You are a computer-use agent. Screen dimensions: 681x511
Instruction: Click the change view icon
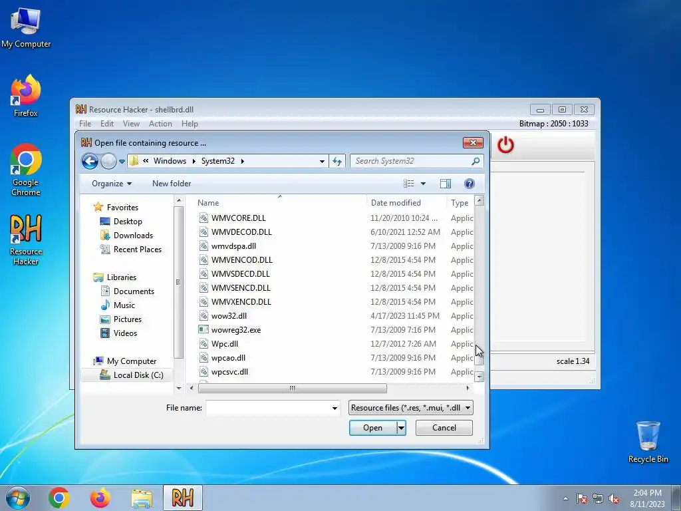click(409, 184)
